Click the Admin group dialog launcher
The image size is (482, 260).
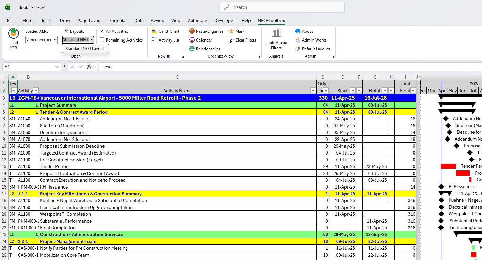coord(333,56)
